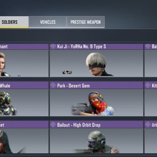The width and height of the screenshot is (157, 157).
Task: Click the Kui Ji - YoRHa No. 9 Type S title
Action: click(x=82, y=46)
